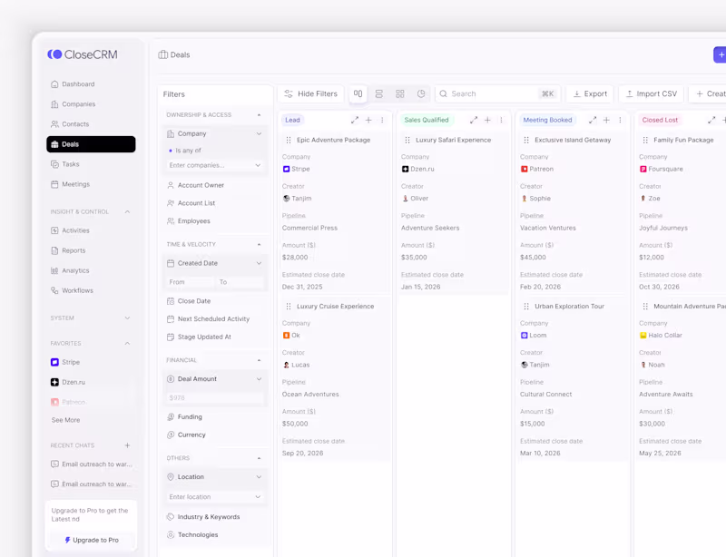Screen dimensions: 726x557
Task: Open the Enter location dropdown
Action: pyautogui.click(x=215, y=497)
